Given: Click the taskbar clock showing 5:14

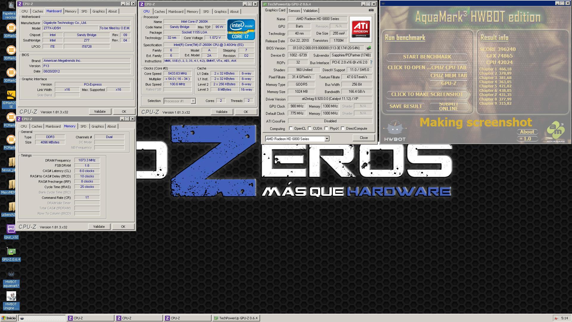Looking at the screenshot, I should [564, 318].
